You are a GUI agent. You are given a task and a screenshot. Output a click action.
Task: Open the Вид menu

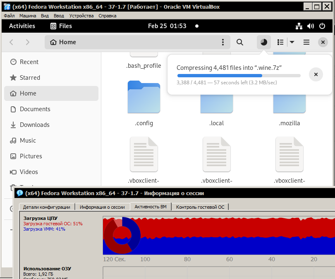45,16
